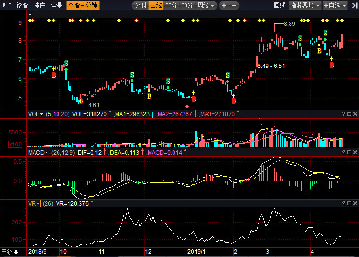Open the VR indicator selector dropdown
The width and height of the screenshot is (359, 257).
[x=34, y=203]
